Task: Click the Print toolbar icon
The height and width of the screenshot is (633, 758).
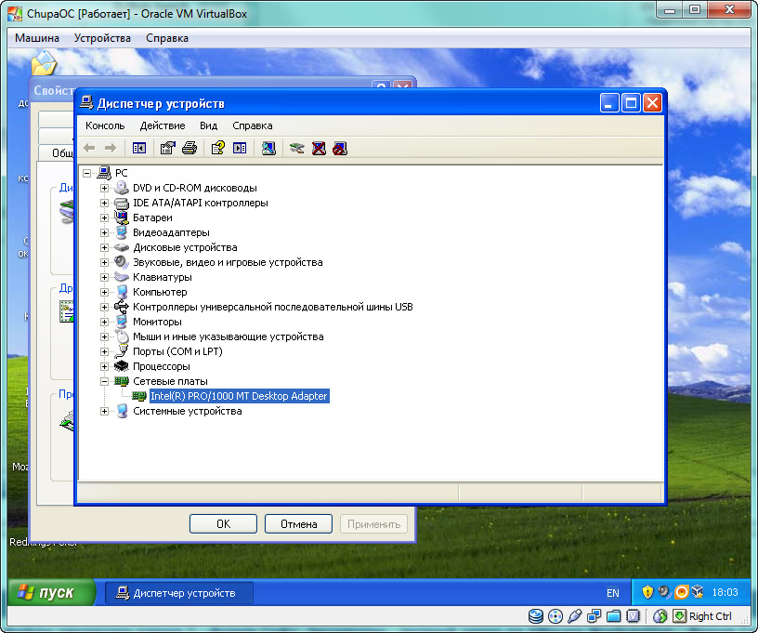Action: [189, 148]
